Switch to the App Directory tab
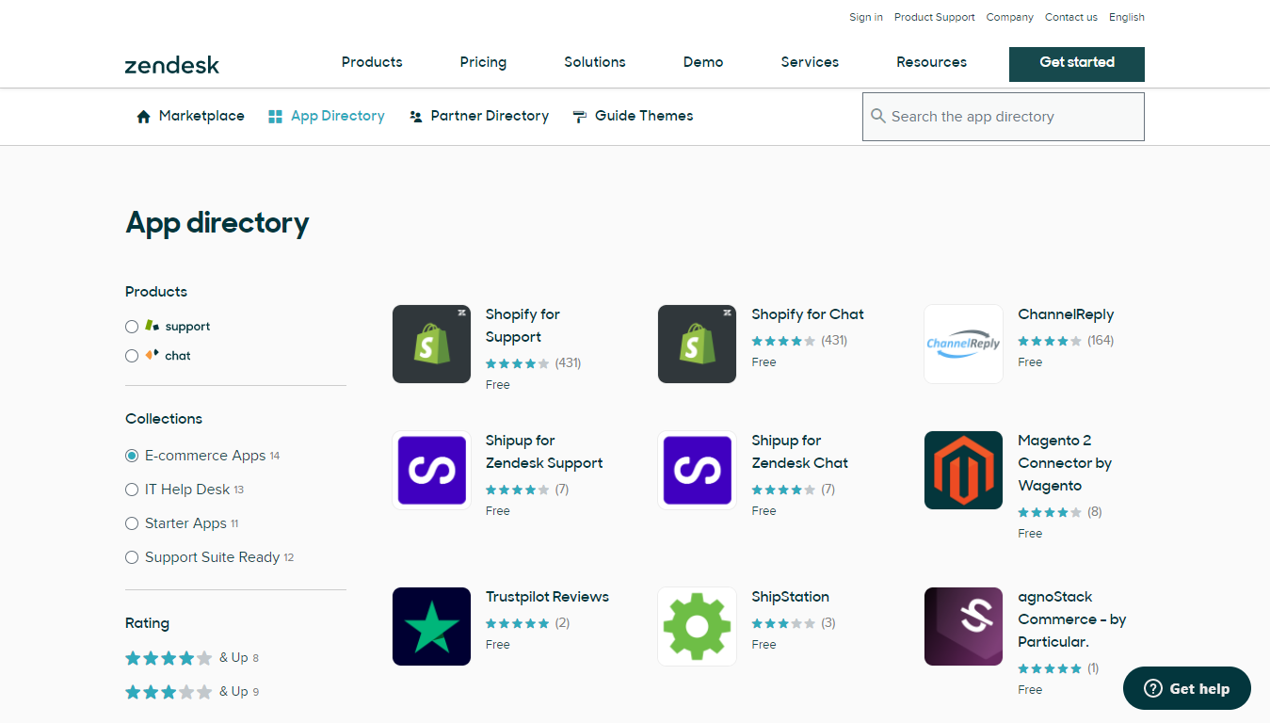 pos(327,116)
